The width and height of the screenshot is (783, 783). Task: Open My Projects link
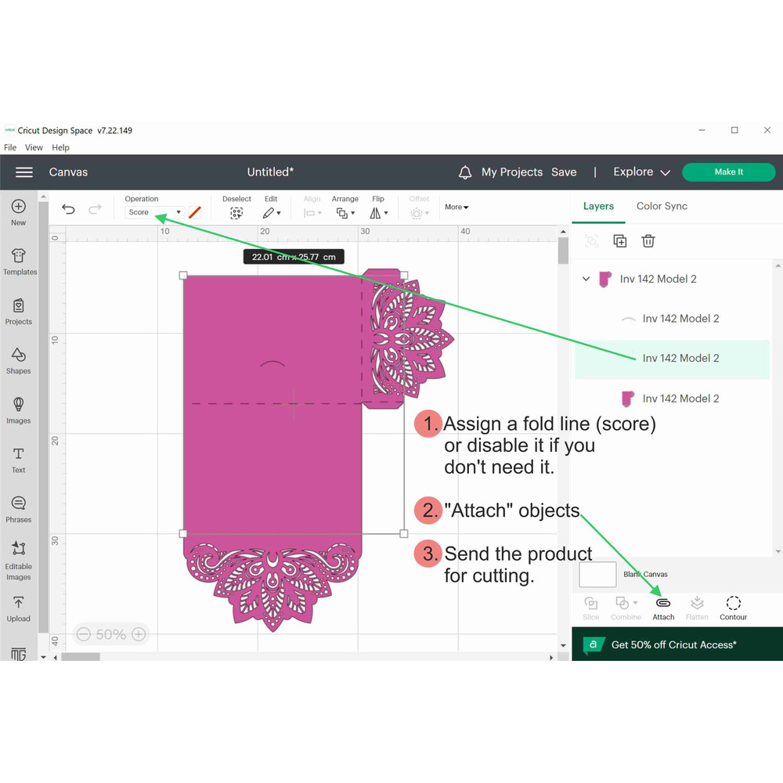[x=511, y=172]
